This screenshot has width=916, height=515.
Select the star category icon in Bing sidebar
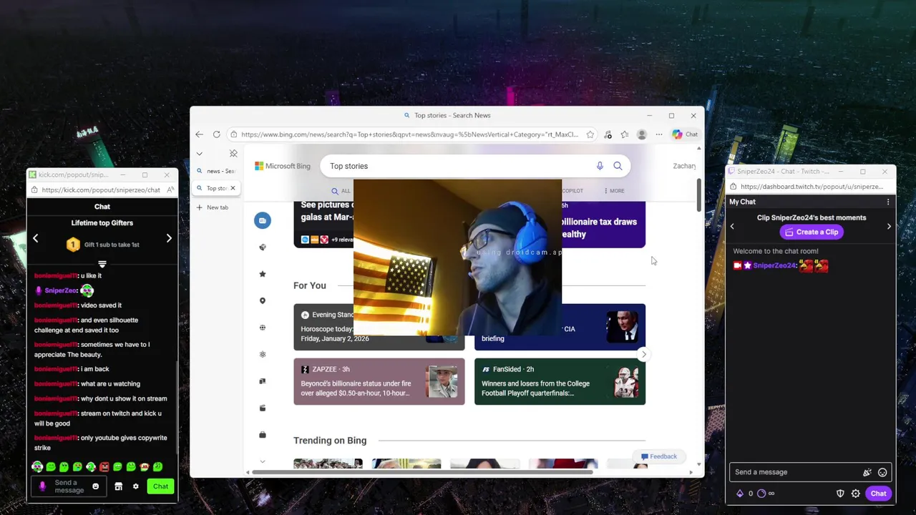(x=263, y=274)
